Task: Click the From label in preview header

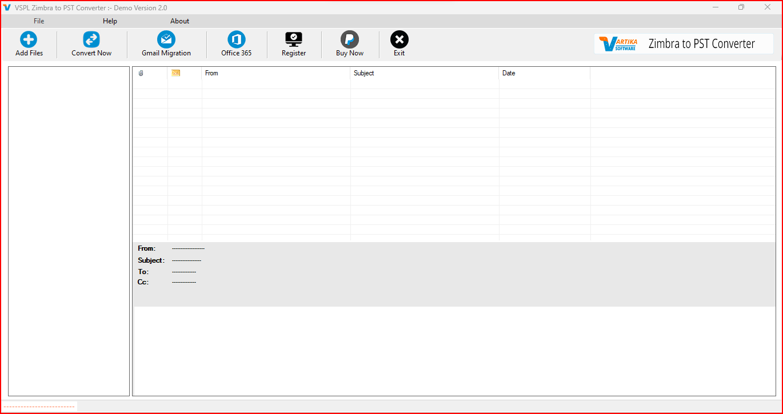Action: [146, 248]
